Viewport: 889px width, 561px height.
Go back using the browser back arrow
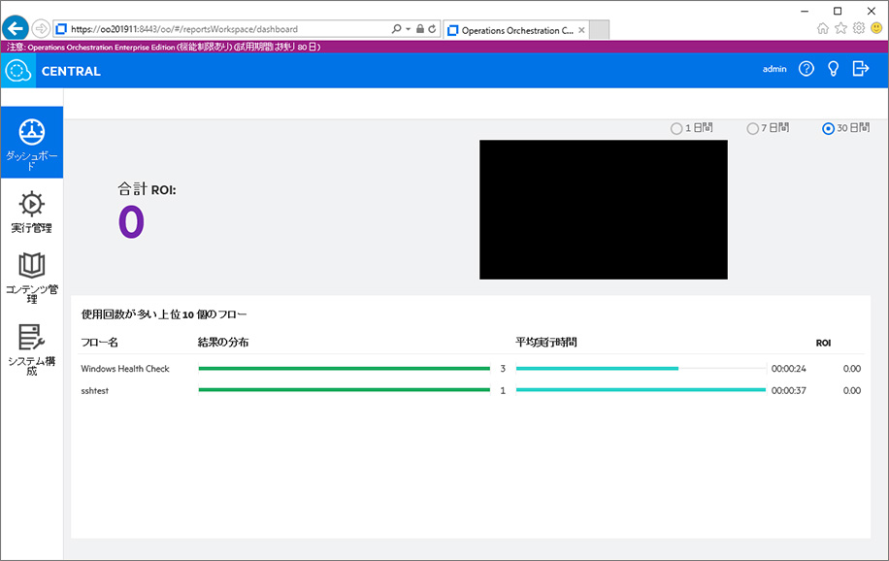click(14, 27)
